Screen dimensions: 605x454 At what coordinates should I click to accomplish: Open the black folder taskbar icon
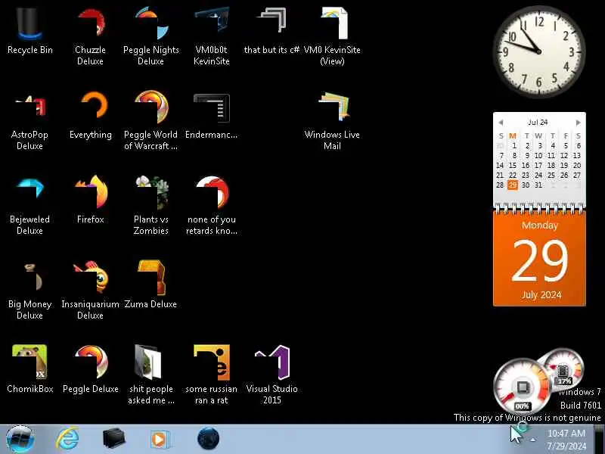tap(114, 440)
